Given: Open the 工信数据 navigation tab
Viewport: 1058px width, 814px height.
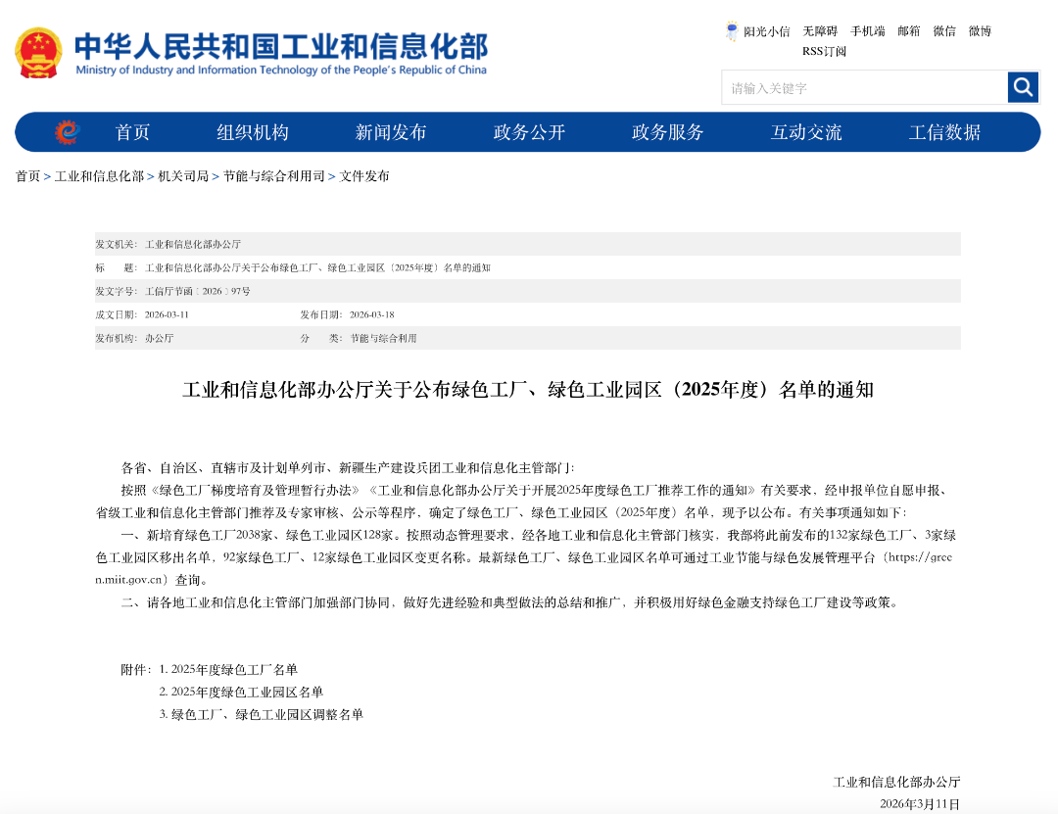Looking at the screenshot, I should point(944,132).
